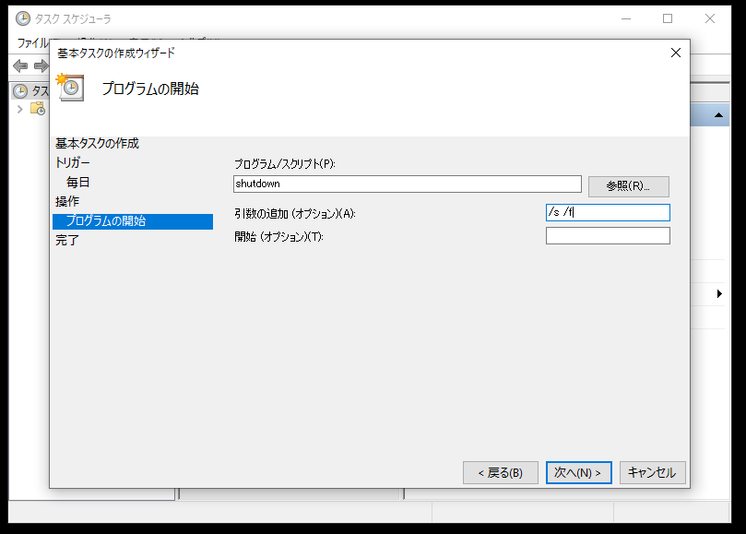
Task: Select the 毎日 step in wizard sidebar
Action: (78, 183)
